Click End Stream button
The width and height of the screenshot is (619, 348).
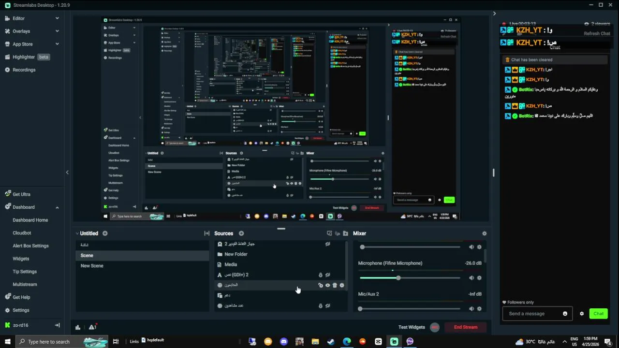tap(466, 327)
